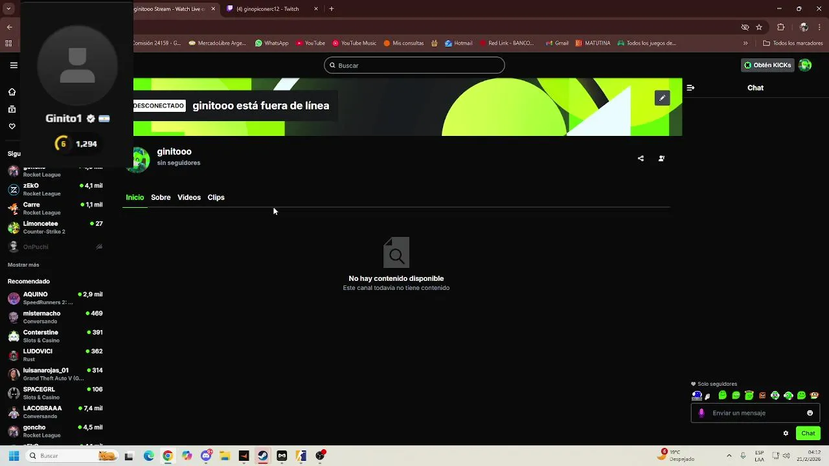Viewport: 829px width, 466px height.
Task: Close the ginopiconerc12 Twitch tab
Action: coord(316,9)
